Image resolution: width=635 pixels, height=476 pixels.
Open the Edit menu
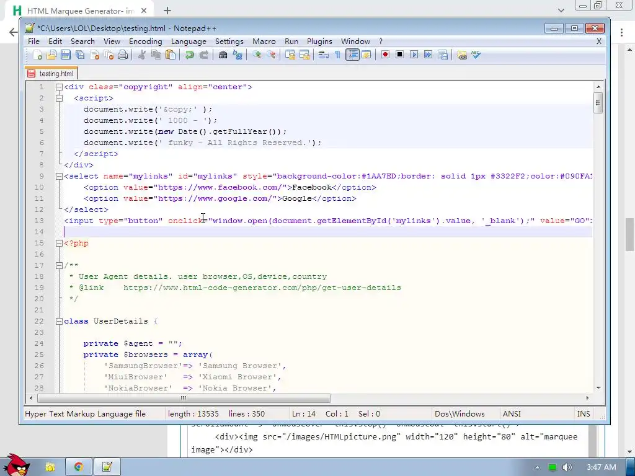click(x=55, y=42)
